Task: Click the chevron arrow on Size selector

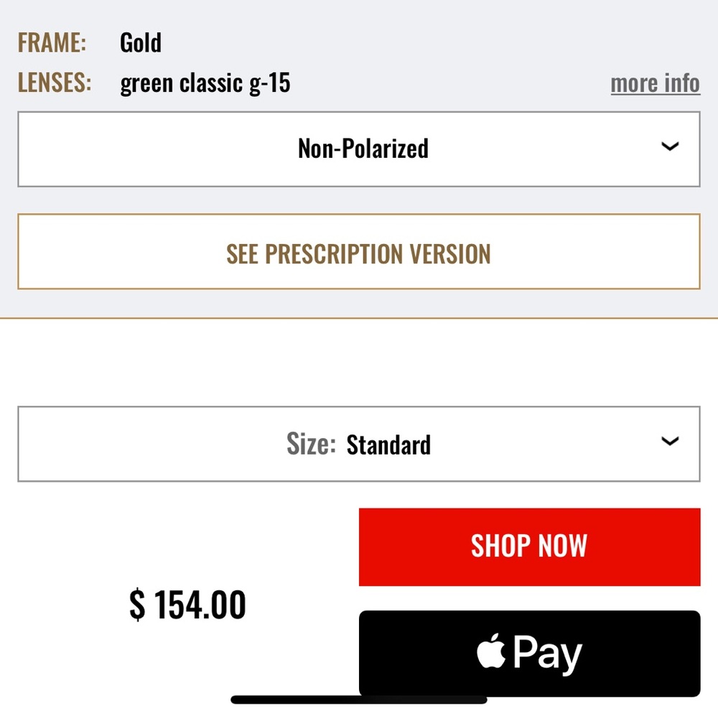Action: tap(669, 442)
